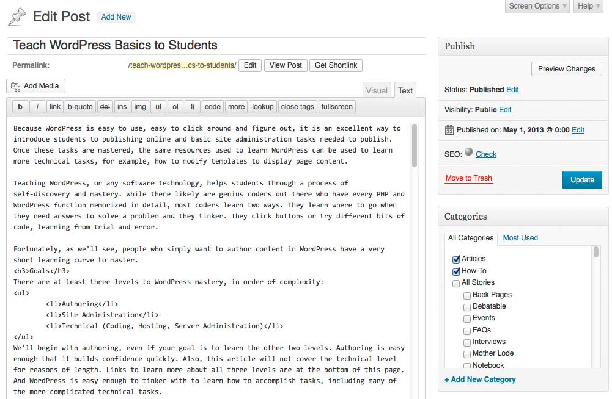Click the View Post button
Screen dimensions: 612x399
pyautogui.click(x=286, y=65)
